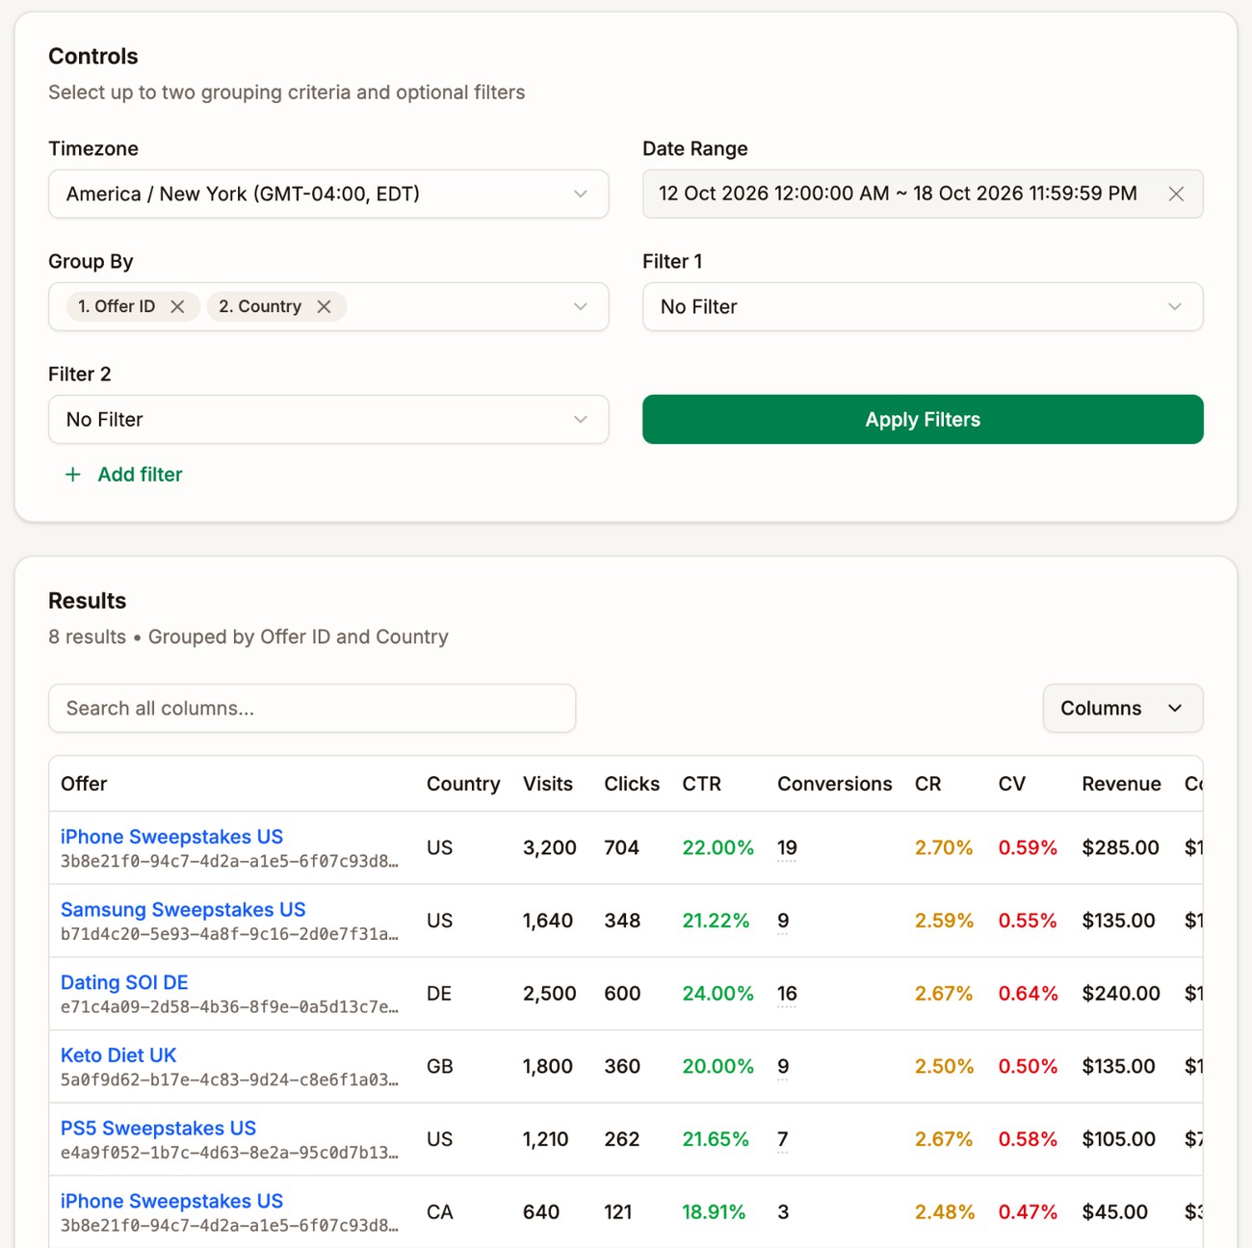The height and width of the screenshot is (1248, 1252).
Task: Click the $285.00 revenue cell
Action: (1120, 847)
